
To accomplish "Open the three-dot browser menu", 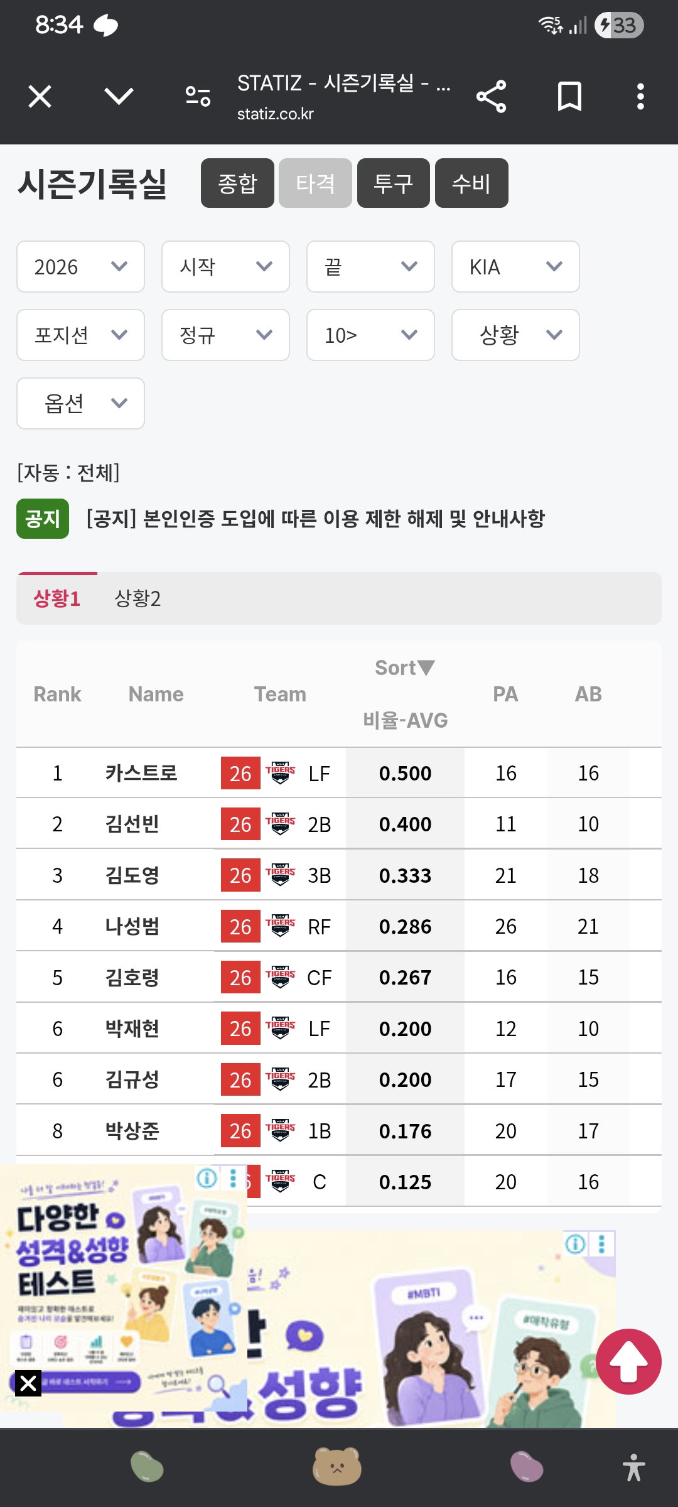I will coord(640,97).
